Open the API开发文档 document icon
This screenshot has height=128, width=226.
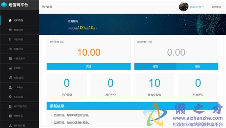10,106
